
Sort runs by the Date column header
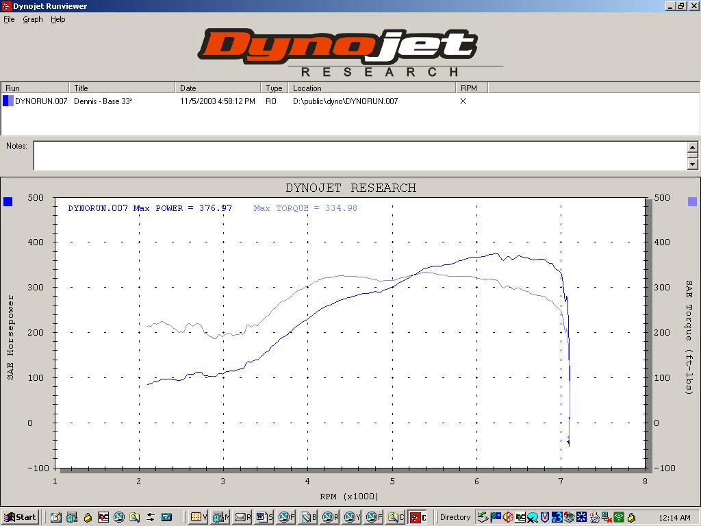coord(218,88)
